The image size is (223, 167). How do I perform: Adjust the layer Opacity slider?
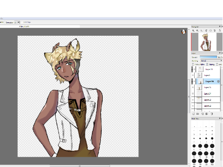click(208, 57)
